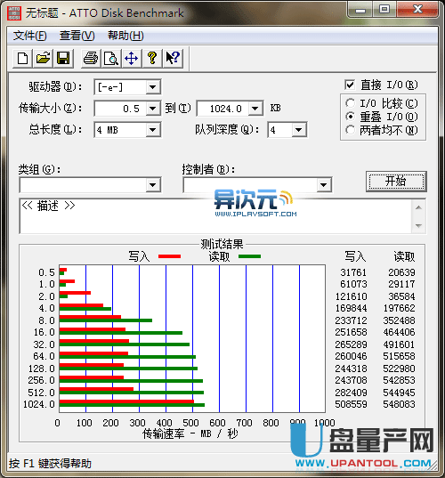This screenshot has height=478, width=445.
Task: Close the ATTO Disk Benchmark window
Action: point(417,10)
